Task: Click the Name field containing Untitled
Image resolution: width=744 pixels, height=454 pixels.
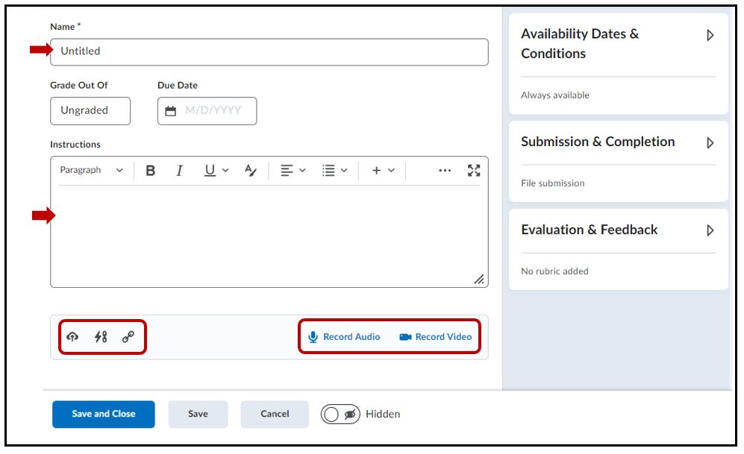Action: [x=269, y=51]
